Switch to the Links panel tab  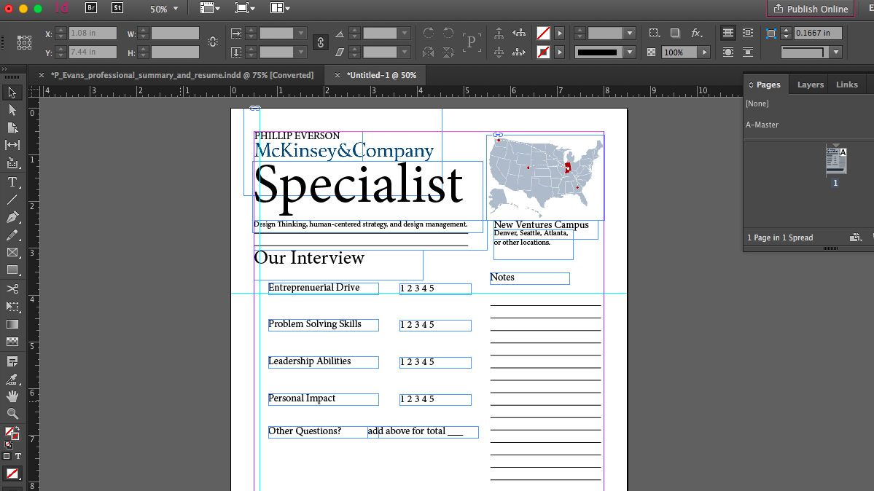pyautogui.click(x=847, y=85)
